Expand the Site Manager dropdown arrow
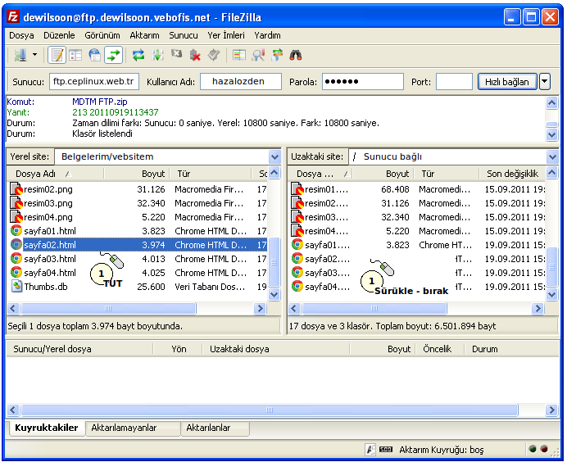The width and height of the screenshot is (567, 462). [x=34, y=56]
